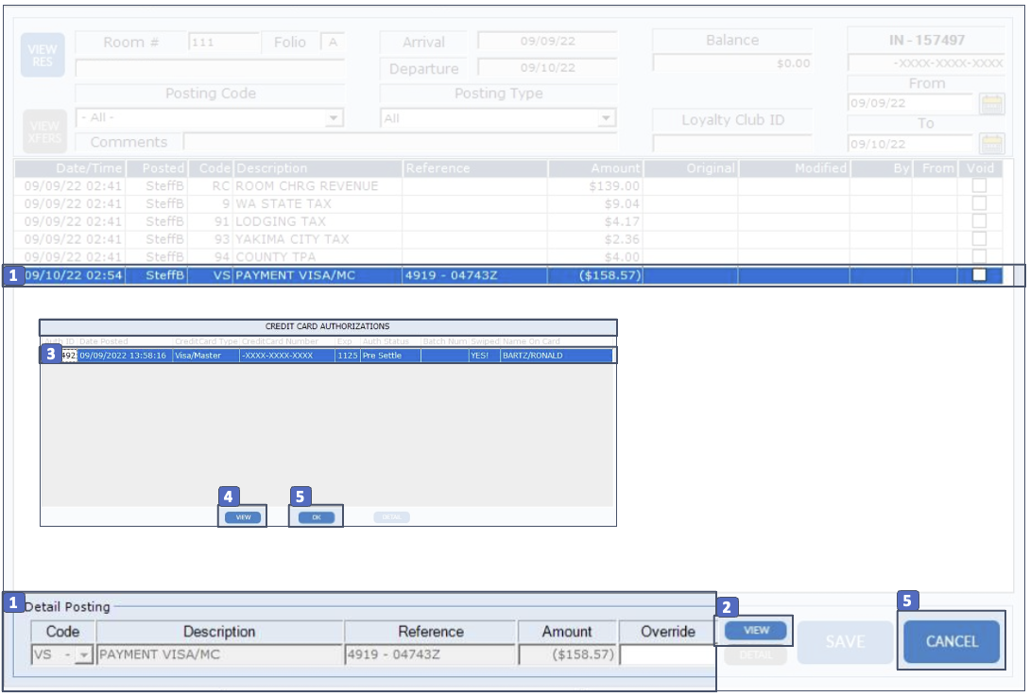Click OK in Credit Card Authorizations

point(316,517)
